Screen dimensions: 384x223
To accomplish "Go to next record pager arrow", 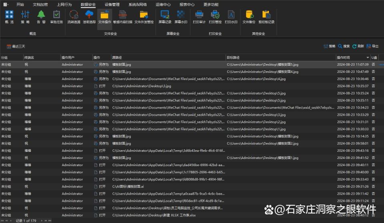I will click(42, 221).
